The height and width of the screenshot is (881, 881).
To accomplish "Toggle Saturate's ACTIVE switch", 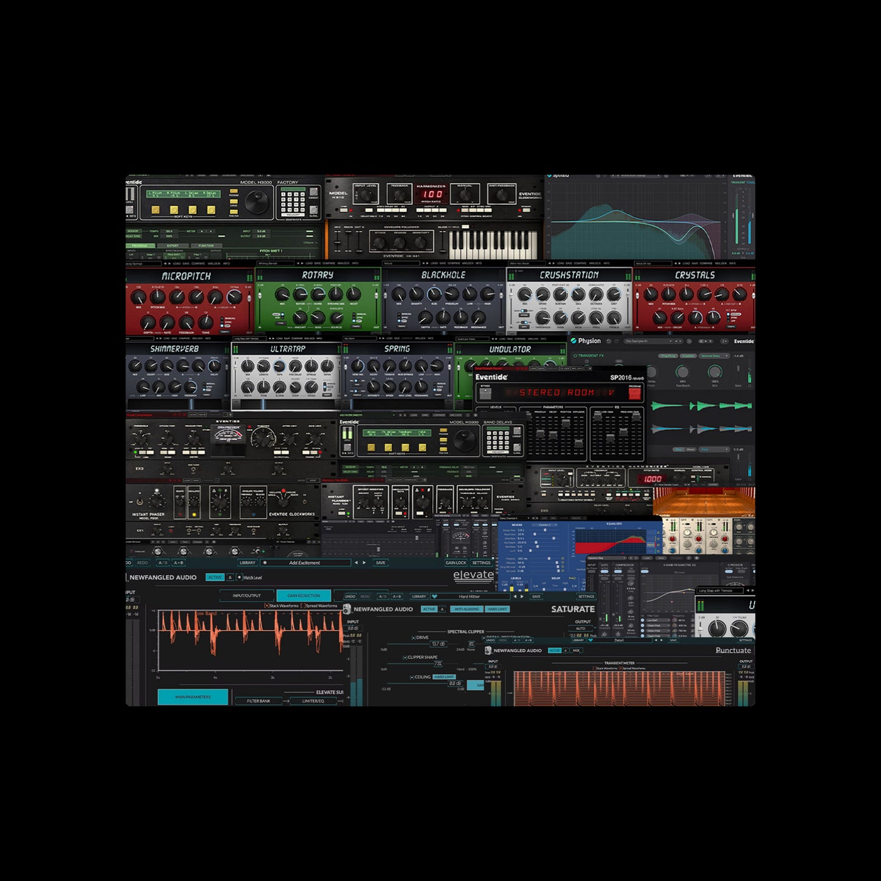I will click(x=429, y=609).
